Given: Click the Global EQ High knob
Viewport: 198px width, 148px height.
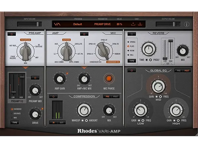Looking at the screenshot, I should (x=176, y=110).
